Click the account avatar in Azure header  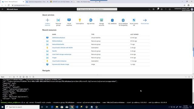(192, 9)
